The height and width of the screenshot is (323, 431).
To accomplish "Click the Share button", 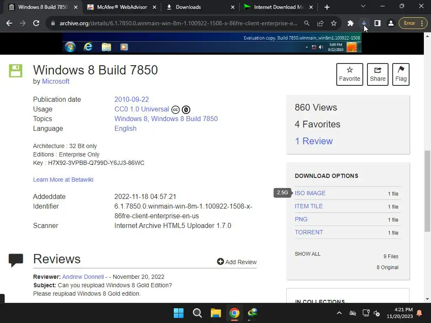I will pos(378,74).
